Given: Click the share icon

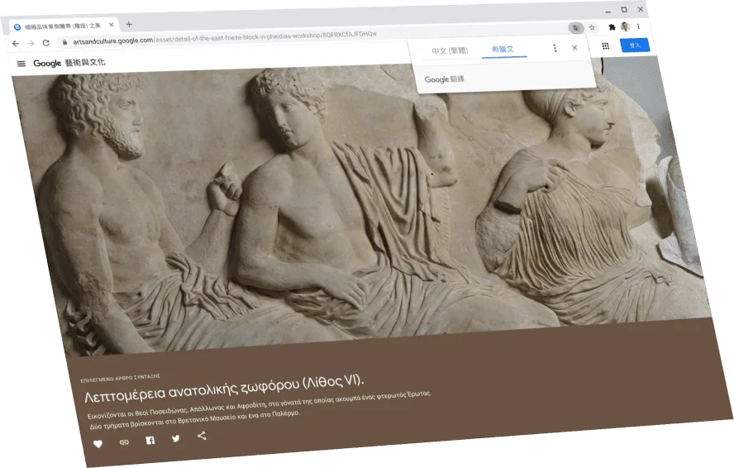Looking at the screenshot, I should [202, 436].
